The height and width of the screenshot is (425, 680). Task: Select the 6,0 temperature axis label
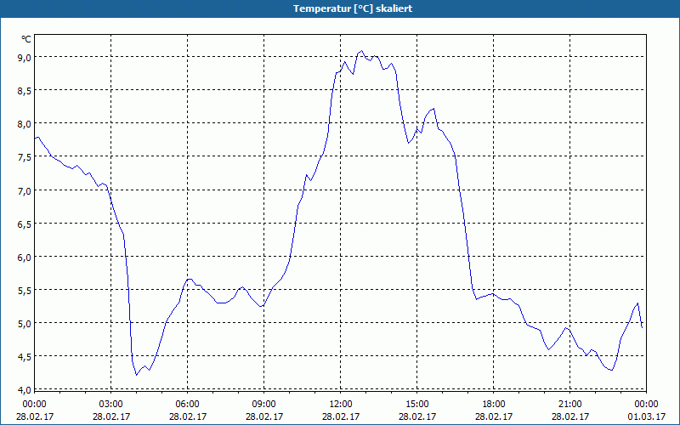point(24,258)
